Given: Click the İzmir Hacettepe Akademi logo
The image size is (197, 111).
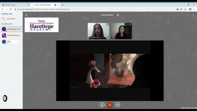Looking at the screenshot, I should [42, 25].
